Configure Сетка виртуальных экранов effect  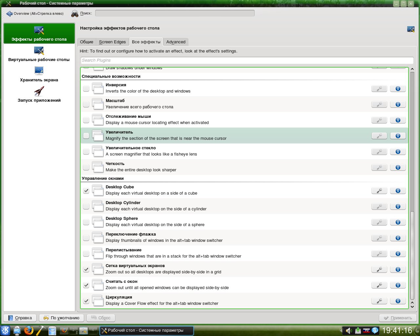[379, 269]
